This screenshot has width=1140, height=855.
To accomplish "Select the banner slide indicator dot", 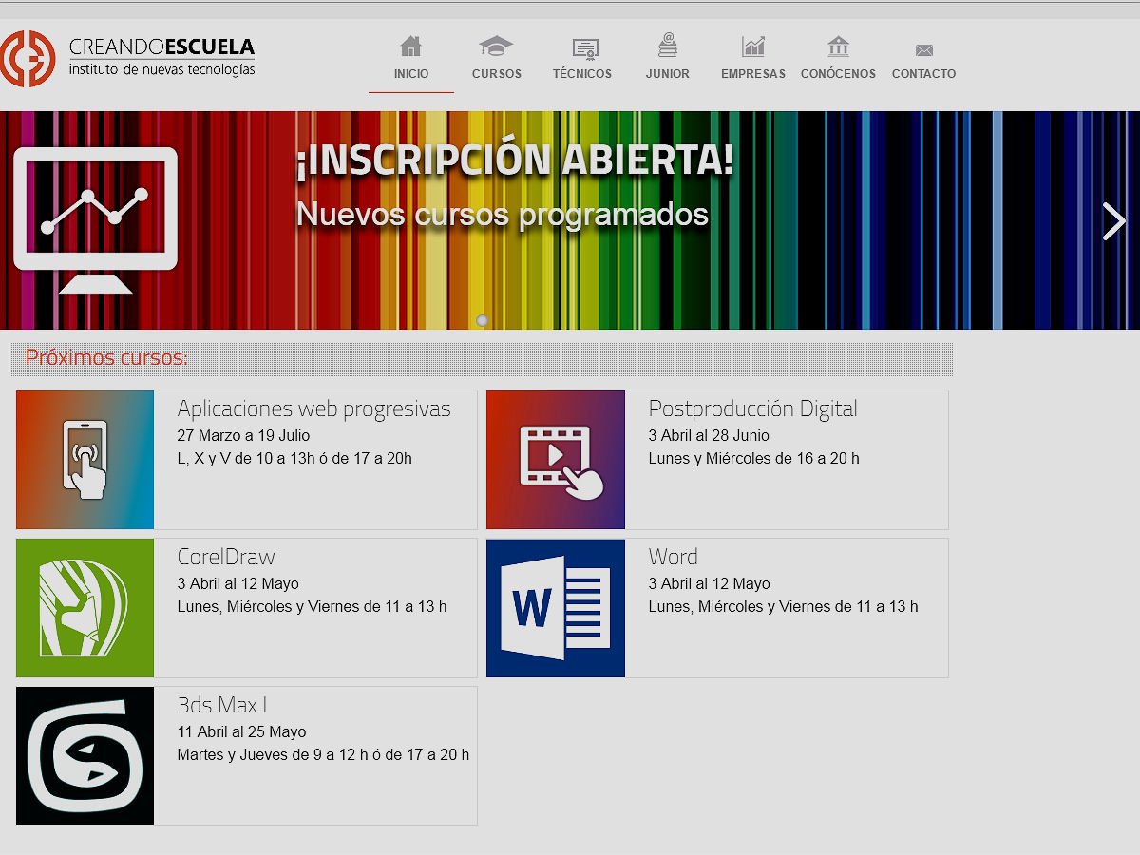I will (482, 321).
